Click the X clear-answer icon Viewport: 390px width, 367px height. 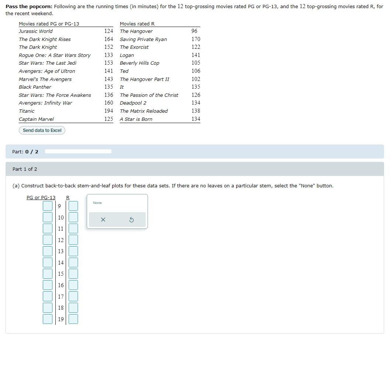[x=103, y=220]
